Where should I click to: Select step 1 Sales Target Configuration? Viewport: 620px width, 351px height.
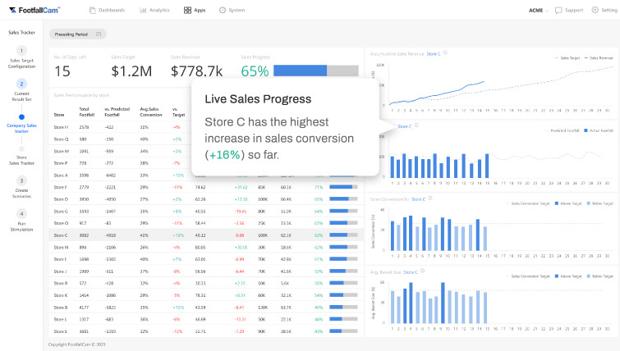point(21,57)
